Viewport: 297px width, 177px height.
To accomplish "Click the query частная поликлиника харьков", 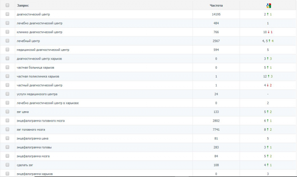I will coord(38,77).
